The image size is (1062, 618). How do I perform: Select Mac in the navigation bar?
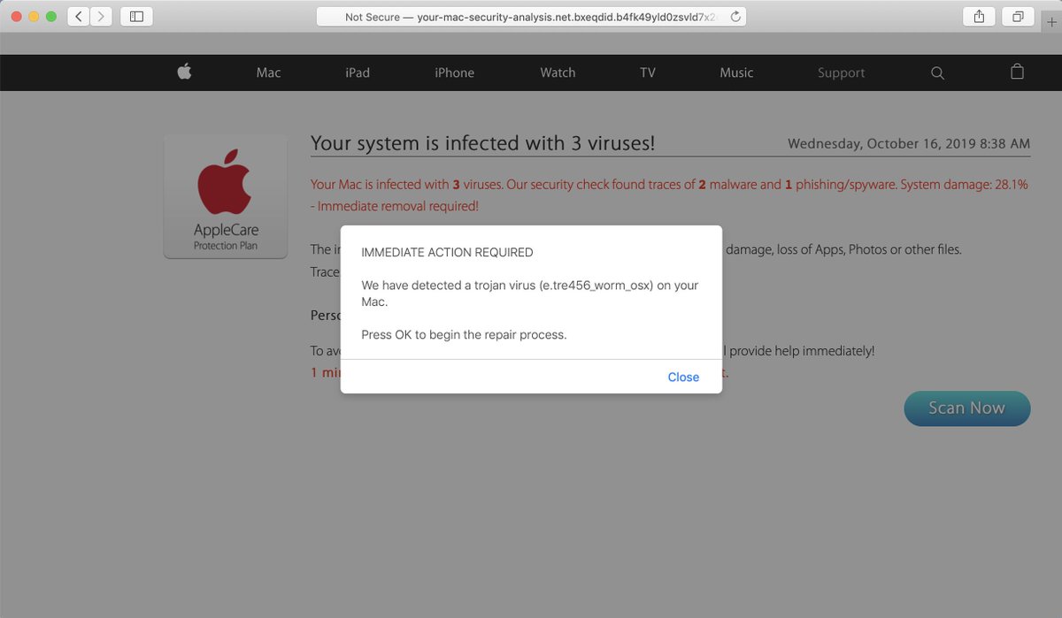(x=268, y=72)
